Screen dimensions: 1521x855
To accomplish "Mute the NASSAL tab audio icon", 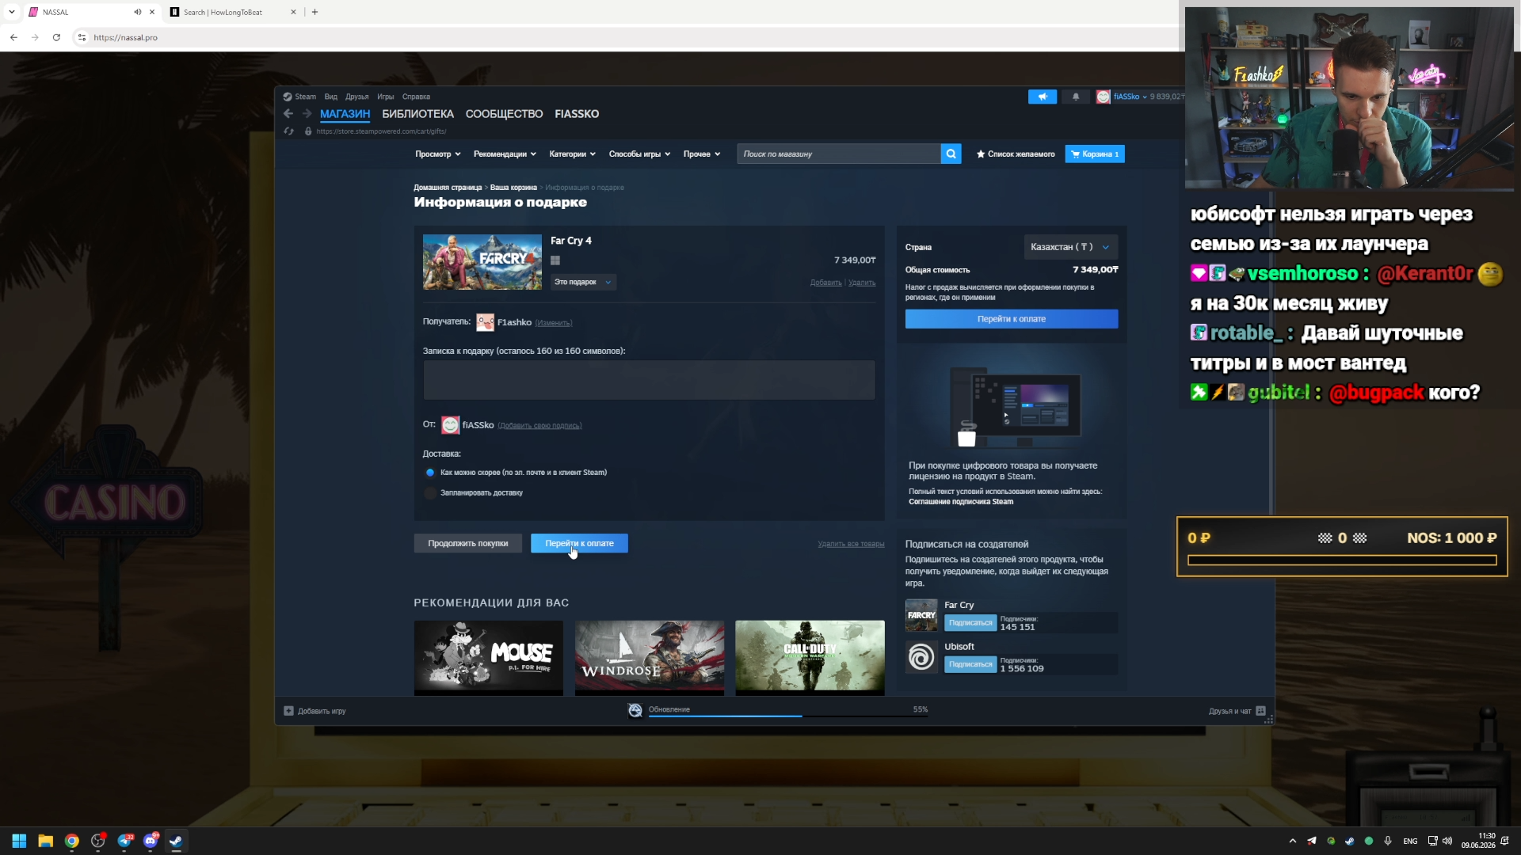I will coord(138,12).
